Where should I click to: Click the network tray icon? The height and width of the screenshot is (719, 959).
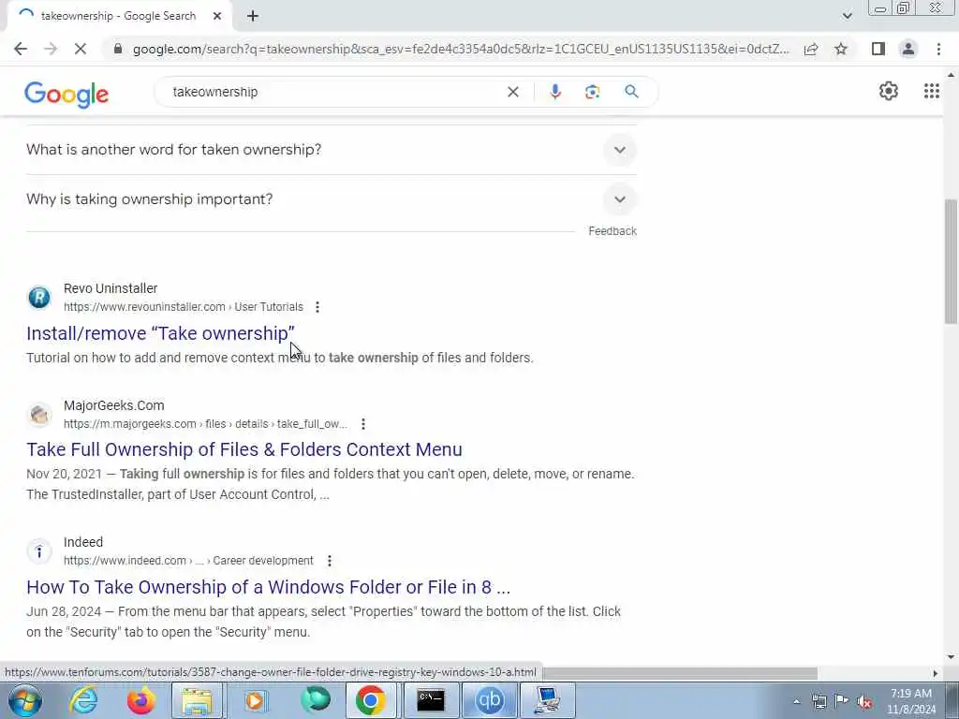coord(819,701)
